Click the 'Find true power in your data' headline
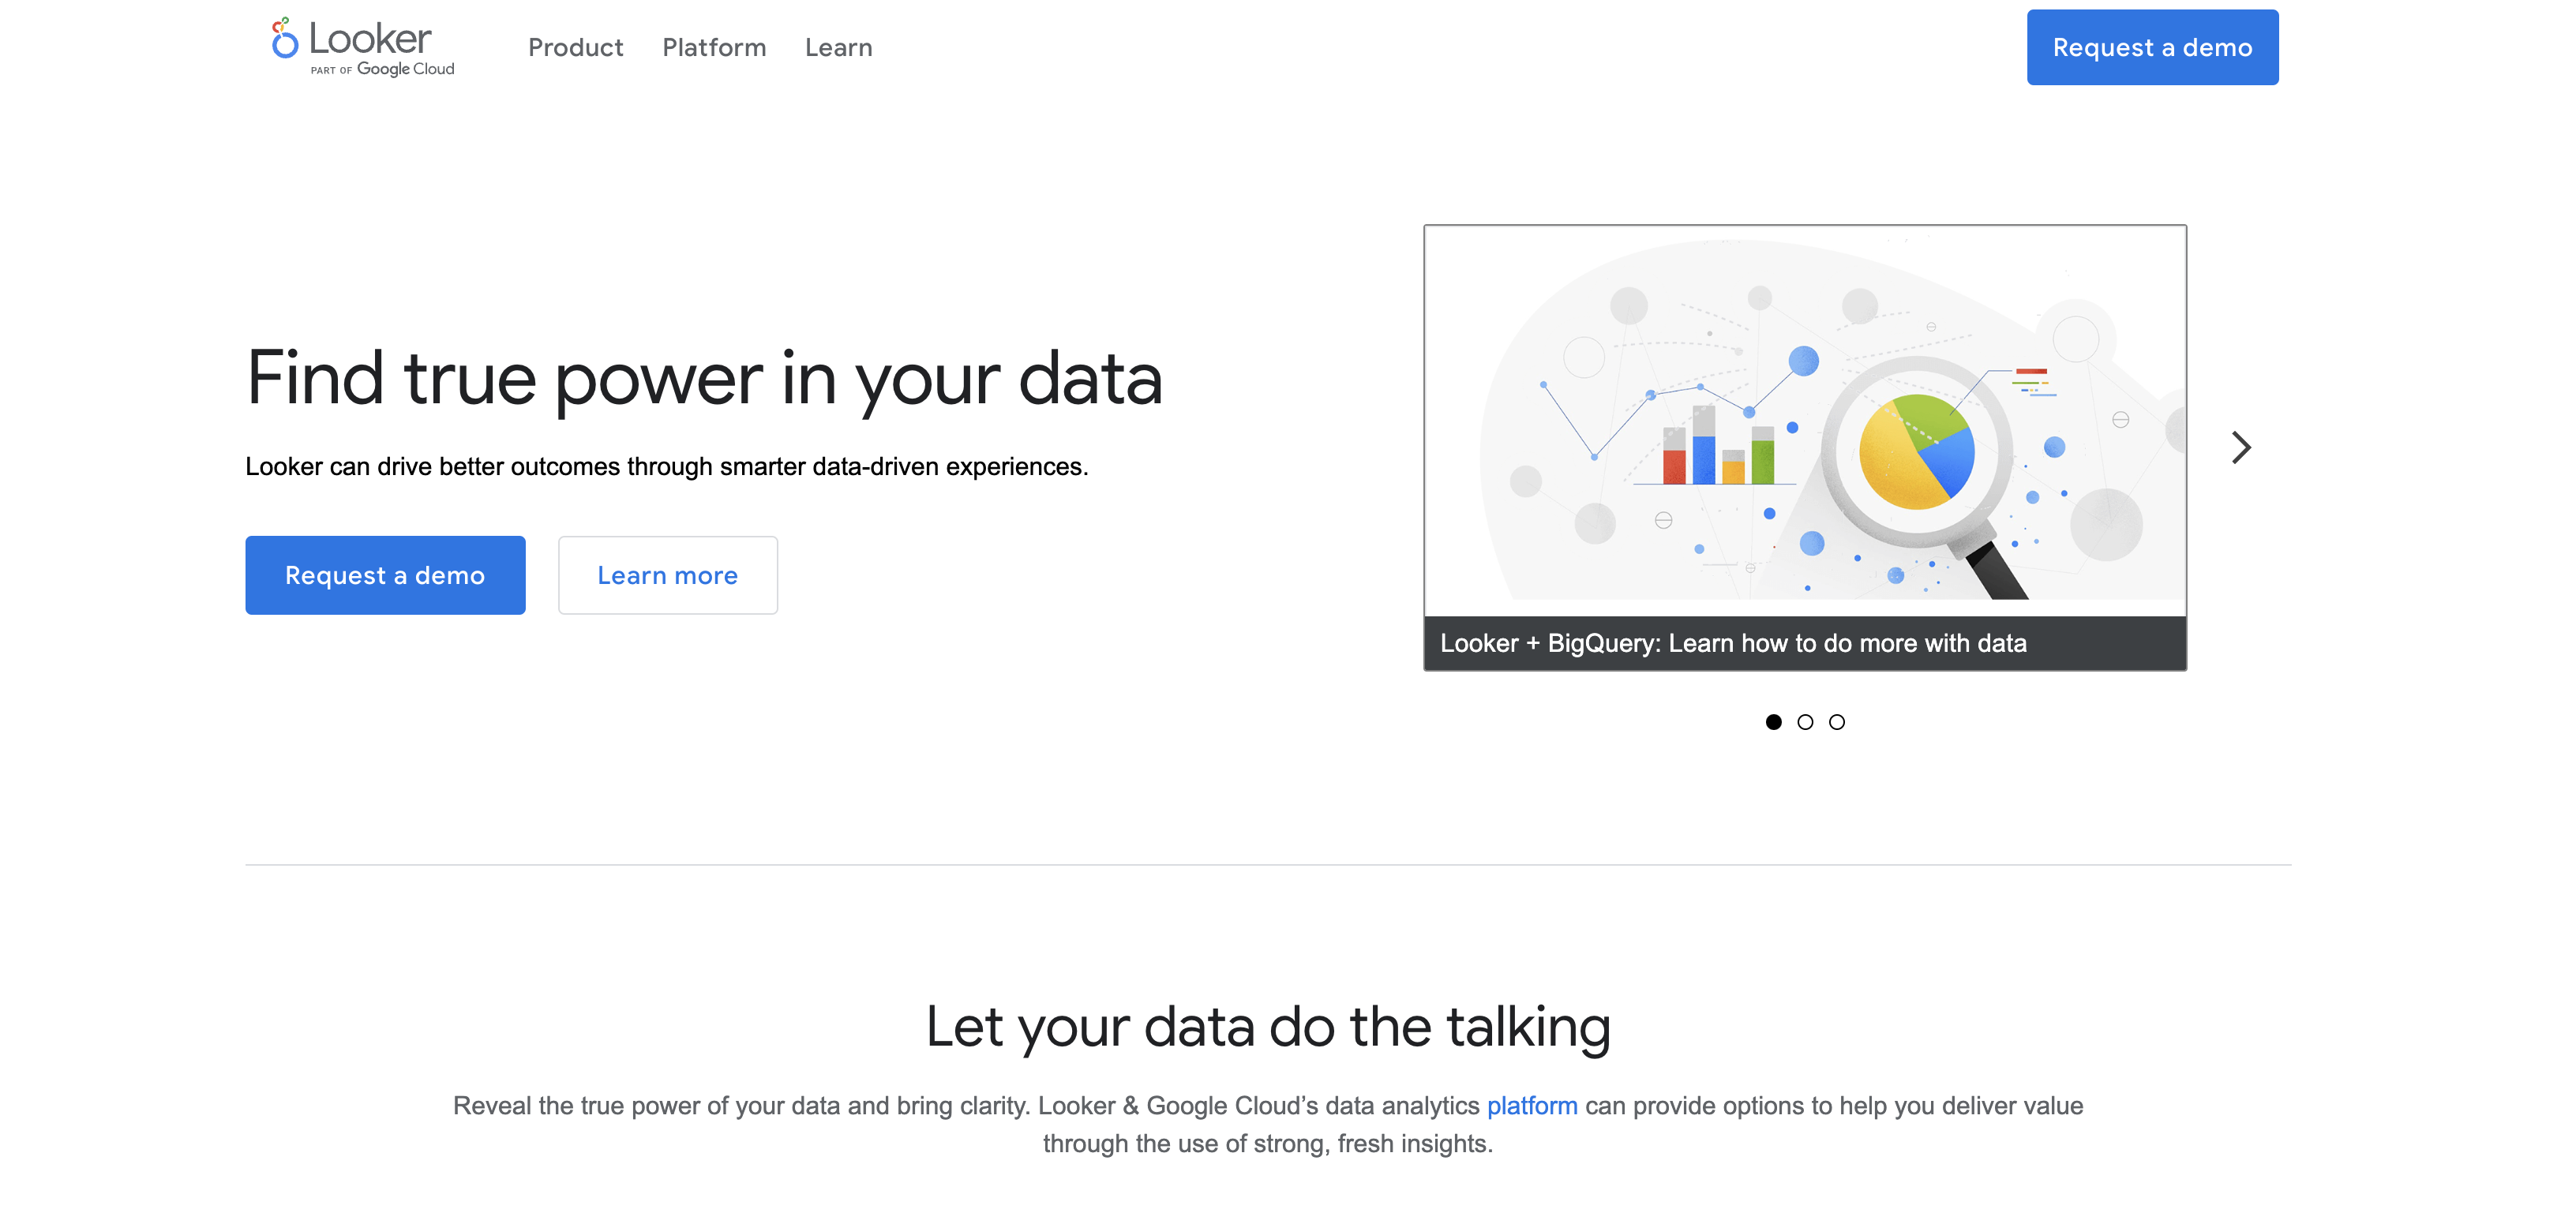The image size is (2576, 1224). click(704, 378)
